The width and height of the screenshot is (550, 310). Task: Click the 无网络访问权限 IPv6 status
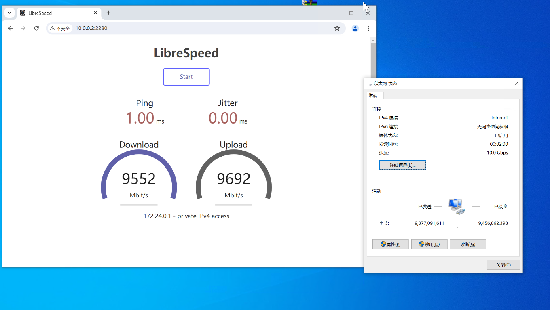point(493,127)
